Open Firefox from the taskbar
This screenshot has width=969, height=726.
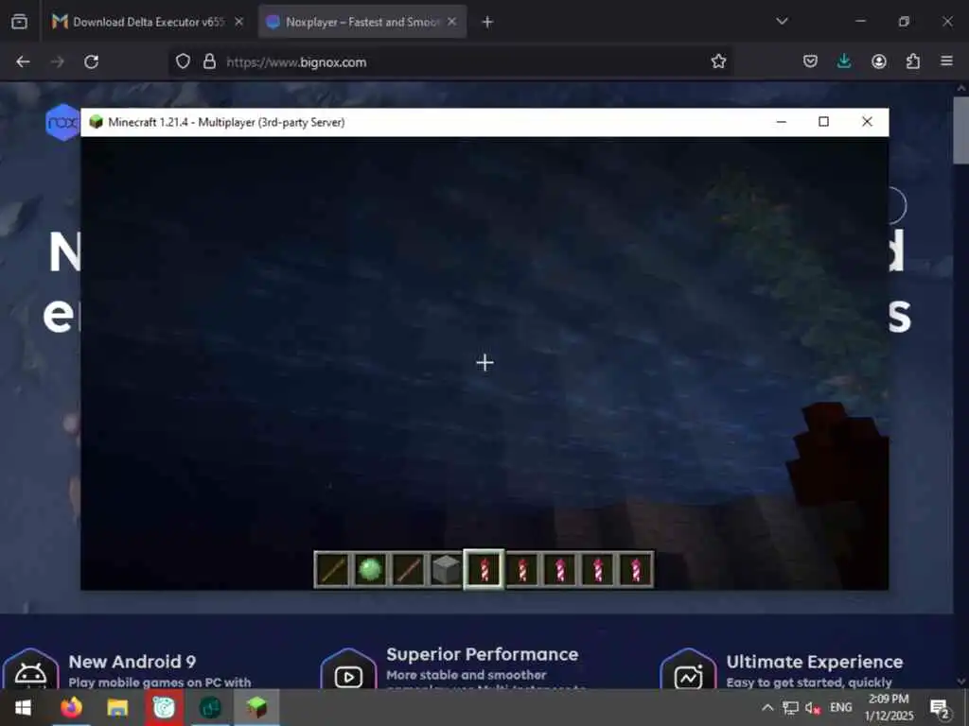point(71,707)
